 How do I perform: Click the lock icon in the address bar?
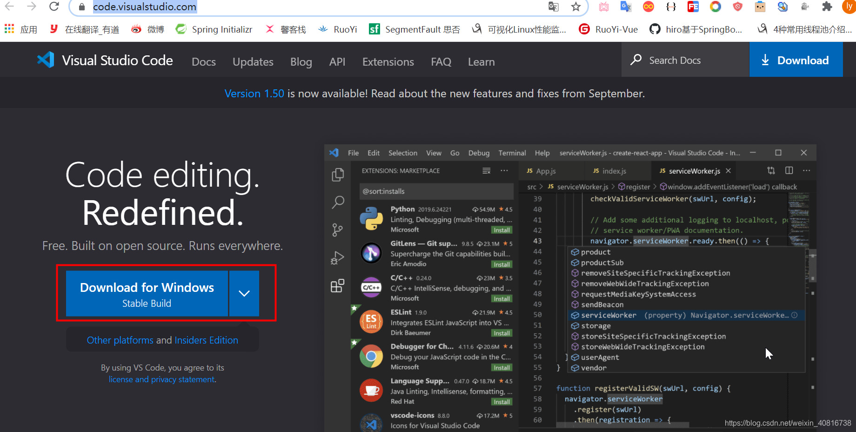pos(82,7)
